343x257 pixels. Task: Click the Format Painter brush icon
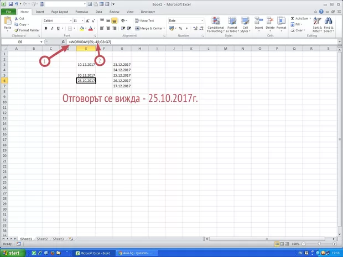click(x=16, y=30)
